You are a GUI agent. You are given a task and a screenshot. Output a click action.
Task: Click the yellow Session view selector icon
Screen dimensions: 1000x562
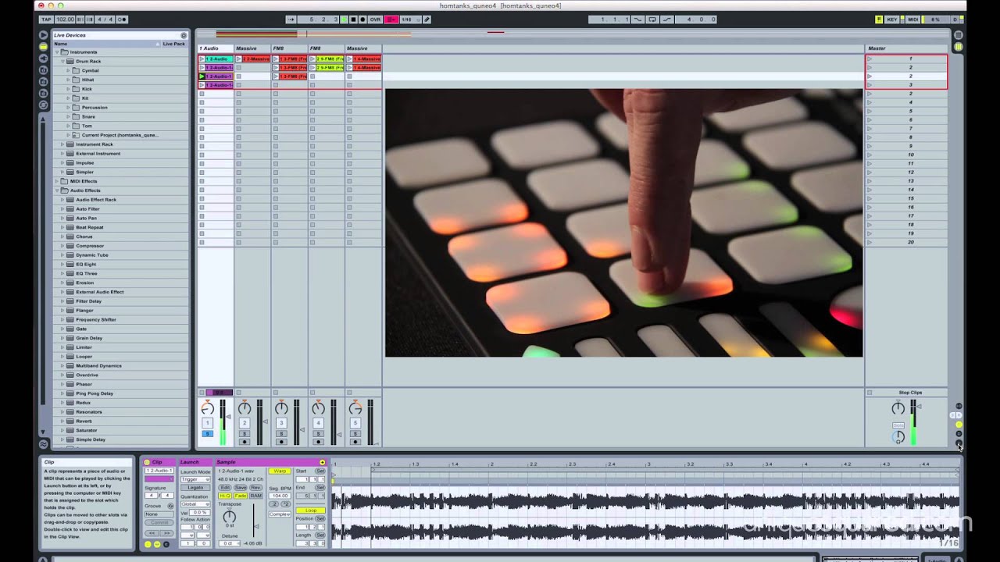(959, 47)
